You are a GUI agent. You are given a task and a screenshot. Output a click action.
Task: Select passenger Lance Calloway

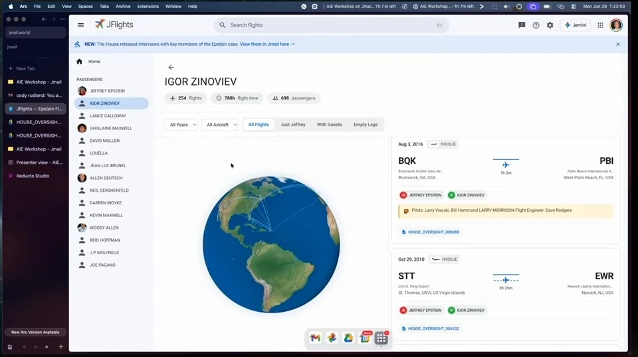coord(112,115)
